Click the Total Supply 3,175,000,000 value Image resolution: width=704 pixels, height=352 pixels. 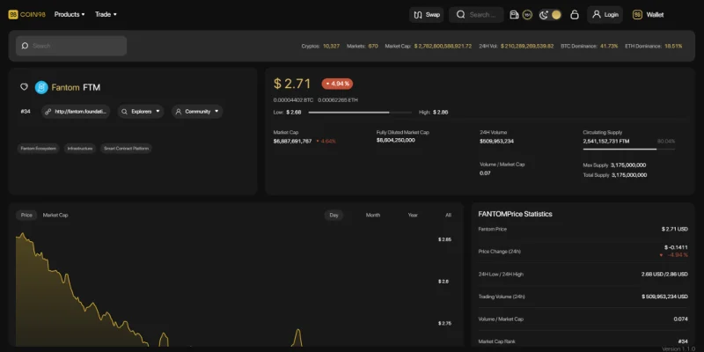pos(629,175)
